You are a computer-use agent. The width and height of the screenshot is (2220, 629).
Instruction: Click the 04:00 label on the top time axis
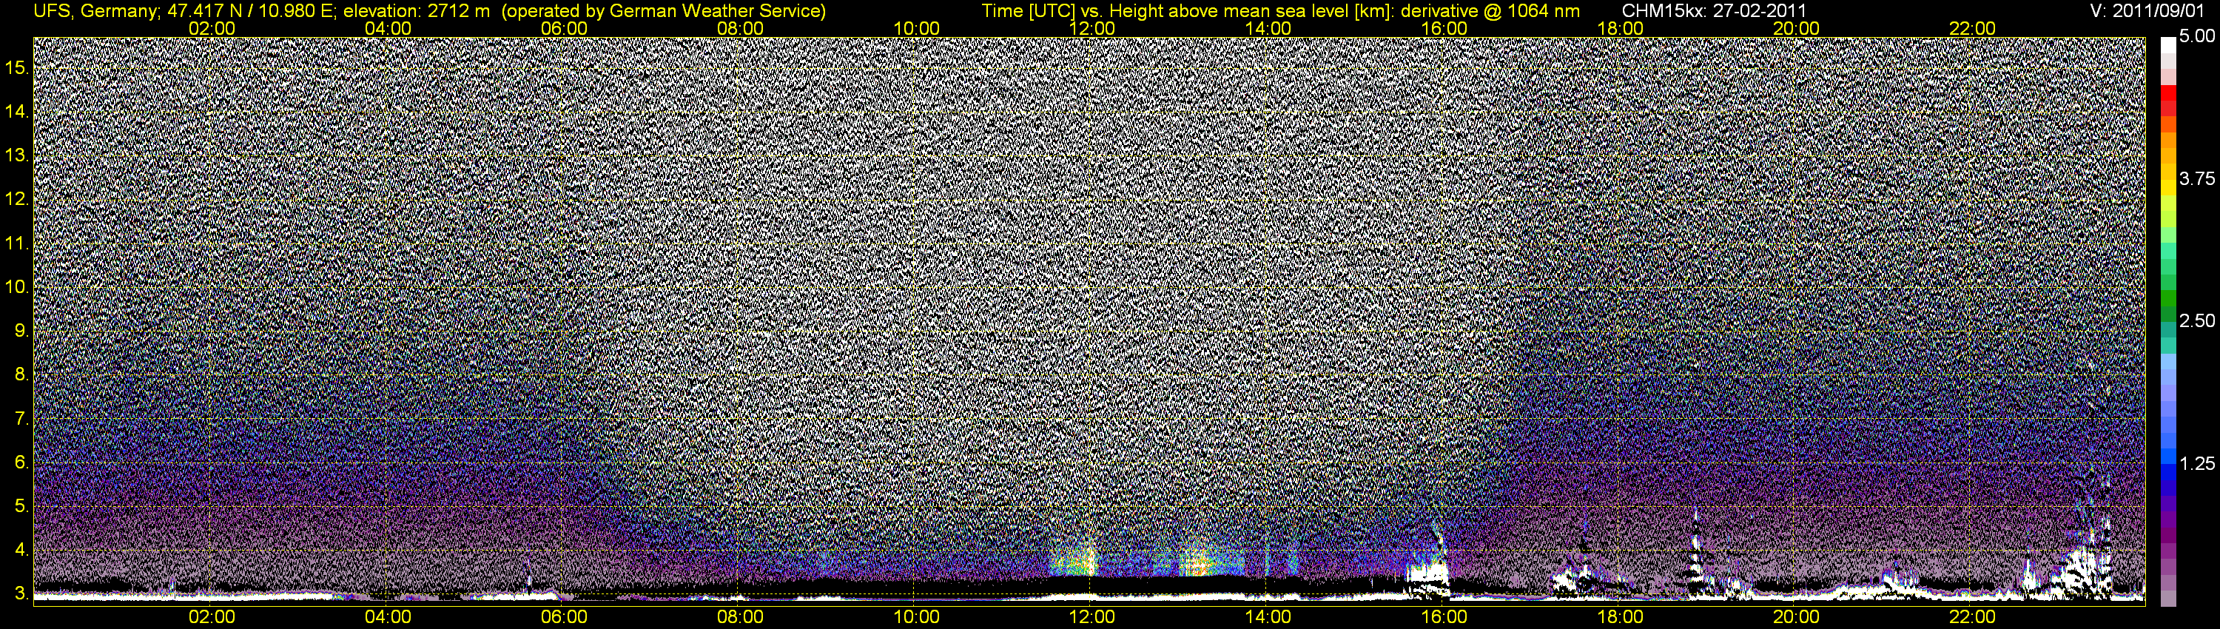388,28
